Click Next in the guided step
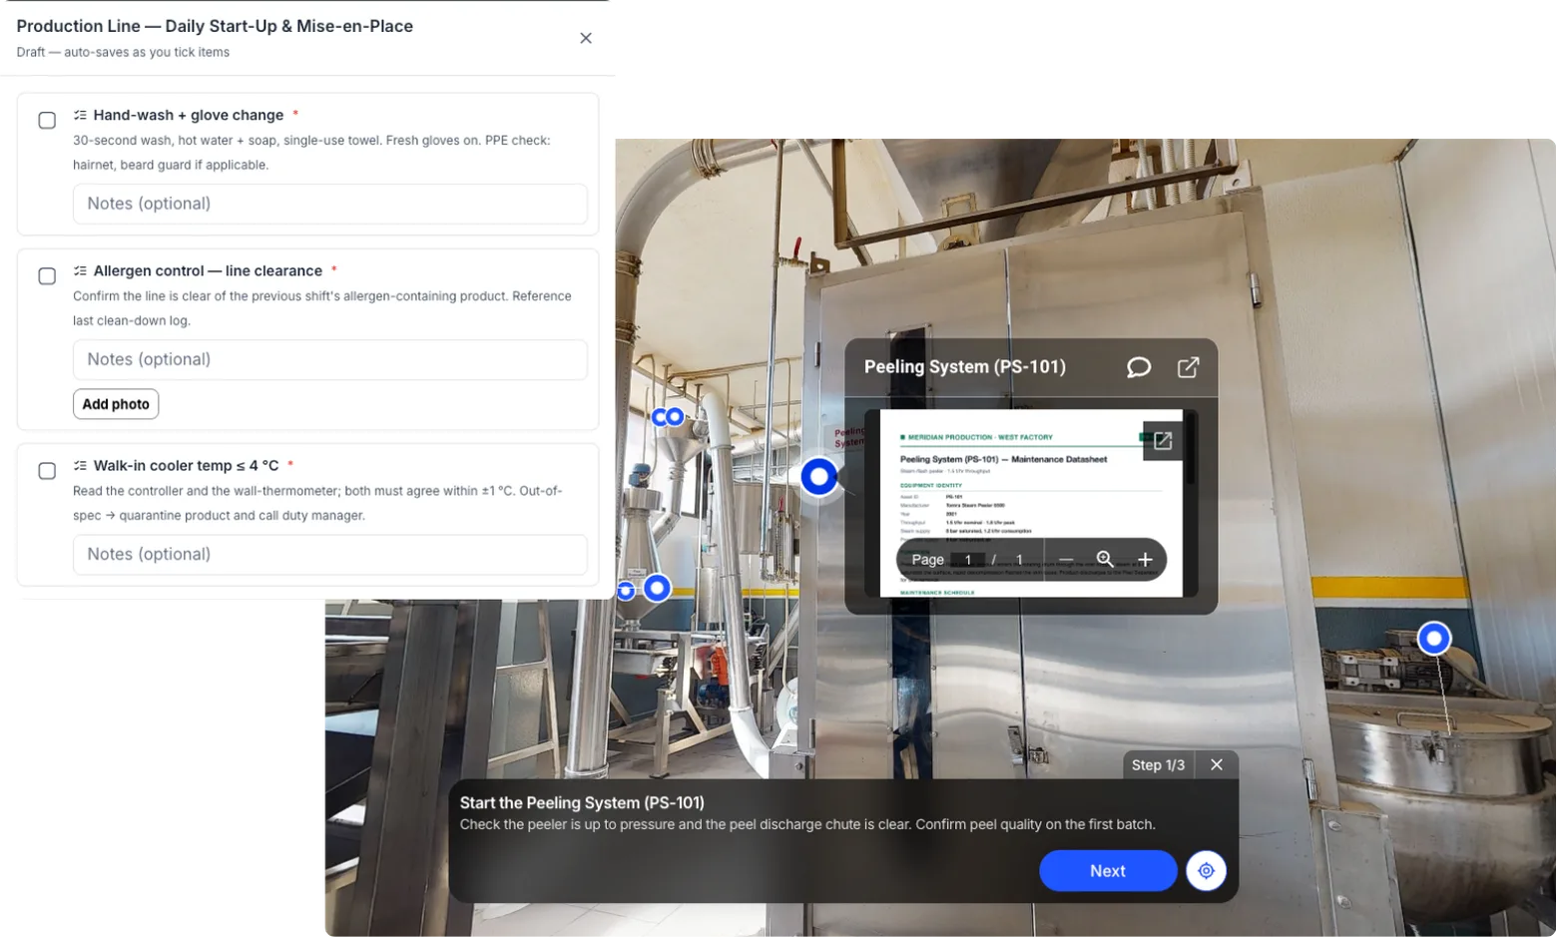Viewport: 1557px width, 937px height. coord(1108,871)
